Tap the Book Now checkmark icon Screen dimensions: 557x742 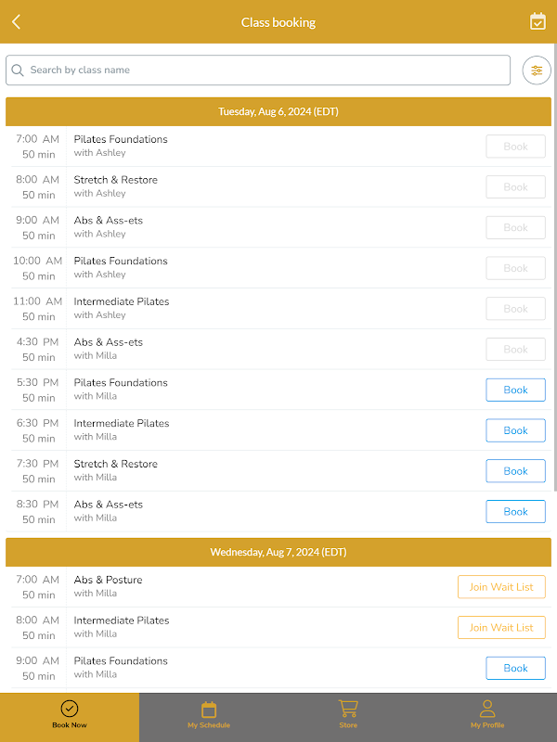[x=70, y=710]
